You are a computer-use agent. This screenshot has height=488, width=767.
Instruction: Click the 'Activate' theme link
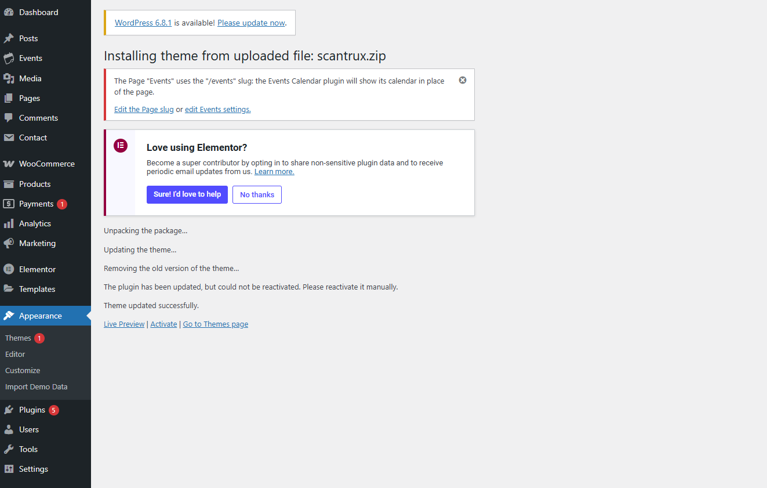[163, 324]
